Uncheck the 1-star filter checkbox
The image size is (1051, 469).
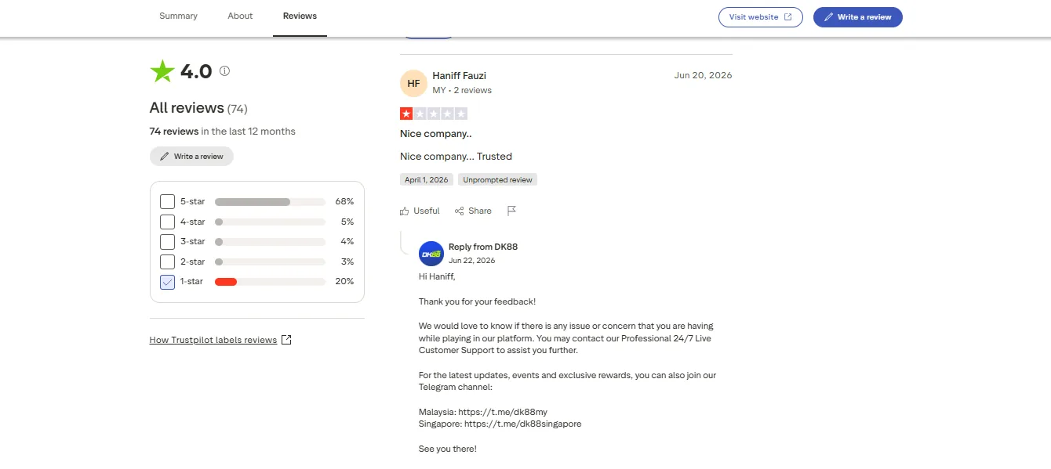[x=167, y=282]
